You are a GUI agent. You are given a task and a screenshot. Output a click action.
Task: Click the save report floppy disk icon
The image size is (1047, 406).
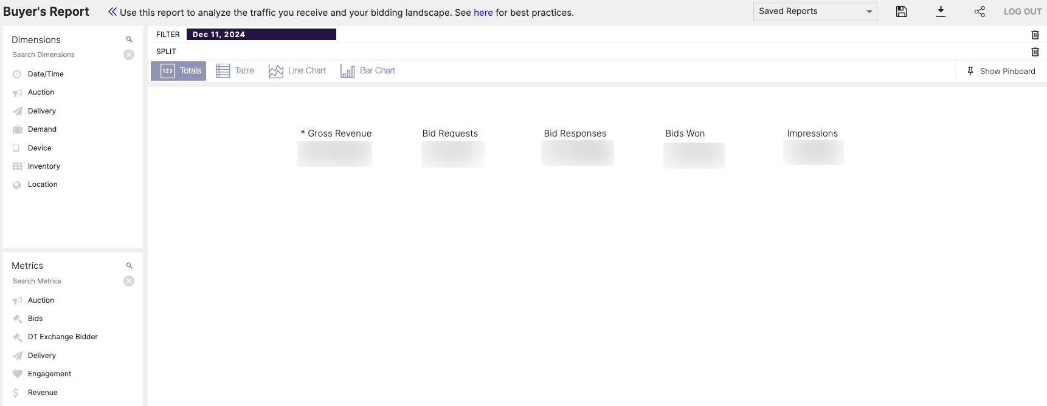coord(902,12)
